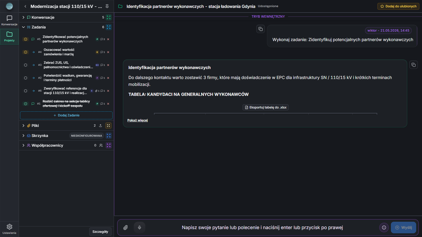
Task: Toggle status of task #5
Action: [x=26, y=39]
